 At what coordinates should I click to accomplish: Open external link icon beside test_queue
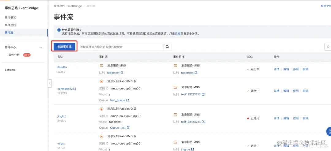pyautogui.click(x=128, y=100)
